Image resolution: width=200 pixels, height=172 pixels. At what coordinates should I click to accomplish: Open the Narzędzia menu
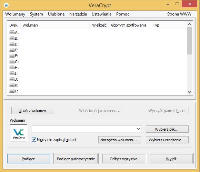pos(78,14)
